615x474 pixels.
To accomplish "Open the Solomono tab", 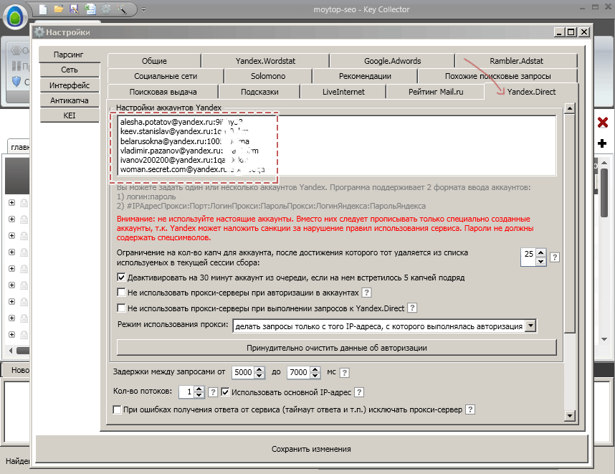I will 268,76.
